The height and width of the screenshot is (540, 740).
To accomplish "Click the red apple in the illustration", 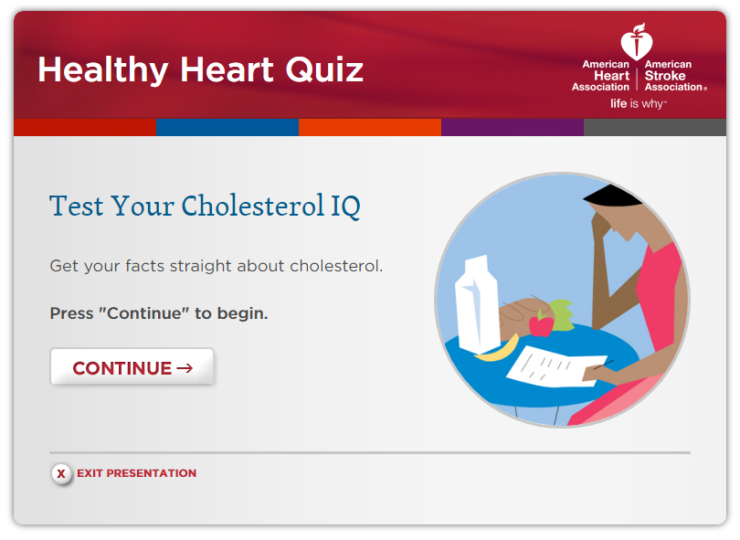I will tap(541, 325).
